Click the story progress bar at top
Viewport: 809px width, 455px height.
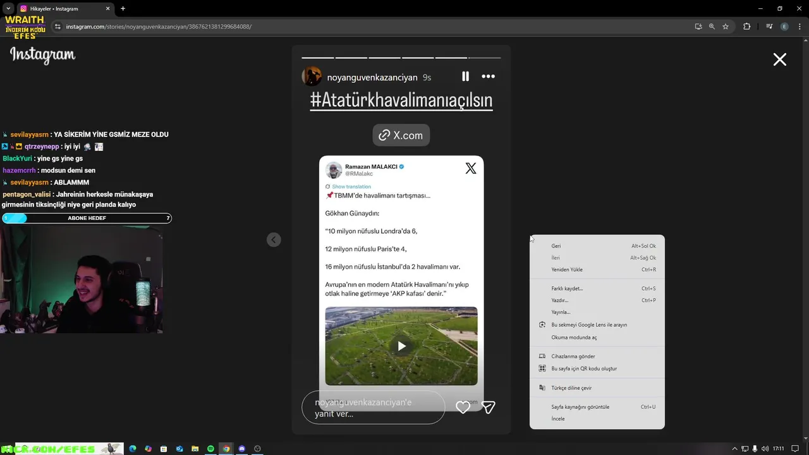401,58
